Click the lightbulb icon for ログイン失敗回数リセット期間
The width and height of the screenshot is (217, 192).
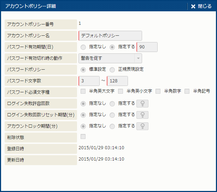click(142, 115)
